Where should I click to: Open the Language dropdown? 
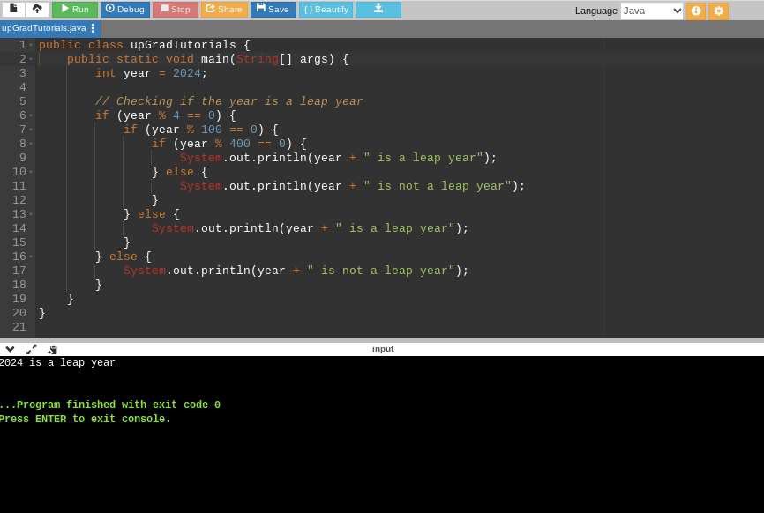pos(652,11)
